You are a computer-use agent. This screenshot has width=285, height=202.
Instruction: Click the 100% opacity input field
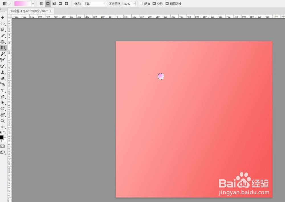[127, 4]
